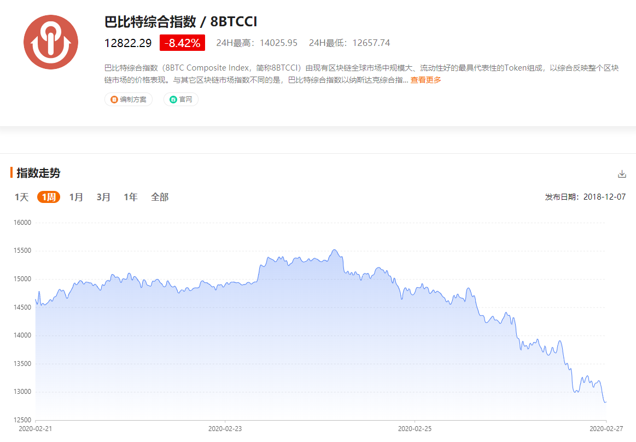Switch chart to 3月 range
The image size is (636, 442).
[x=103, y=197]
